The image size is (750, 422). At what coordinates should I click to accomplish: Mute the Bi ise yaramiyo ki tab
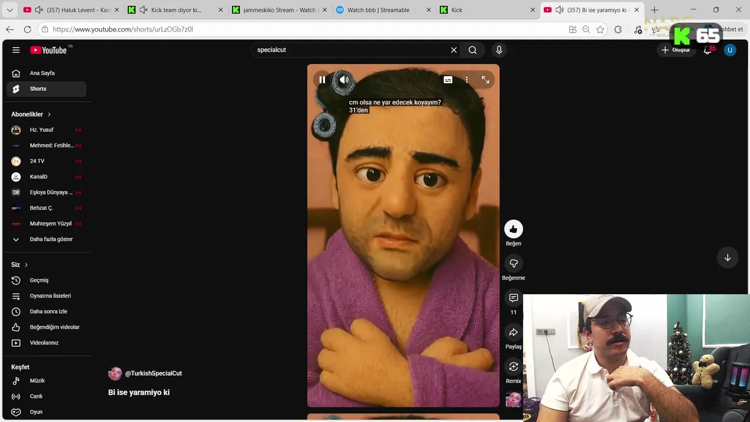(560, 10)
